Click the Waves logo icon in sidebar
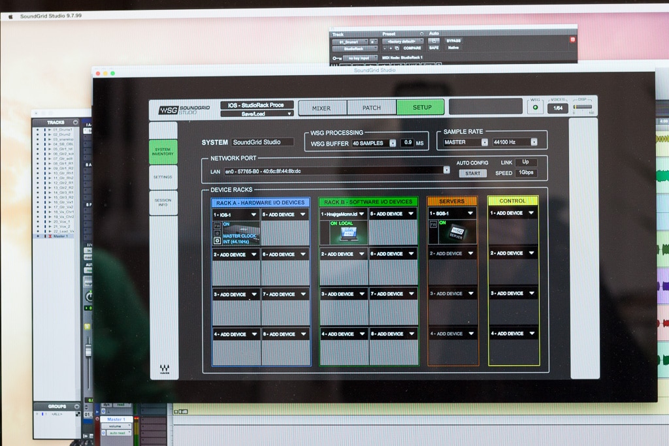 (x=164, y=370)
